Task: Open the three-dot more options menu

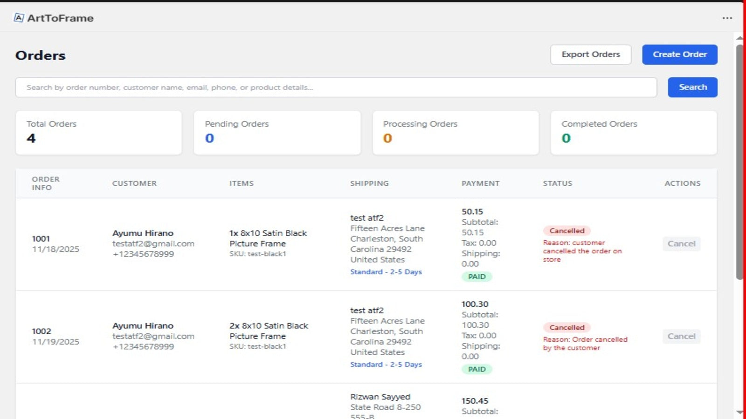Action: pyautogui.click(x=727, y=18)
